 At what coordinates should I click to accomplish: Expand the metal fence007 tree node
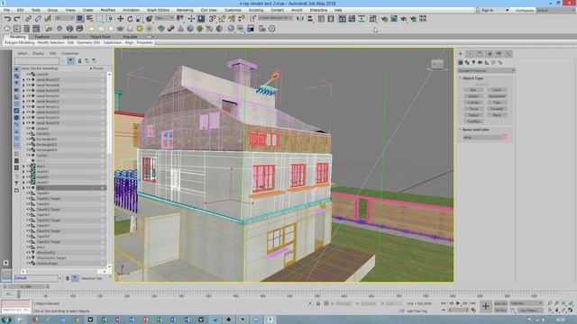[23, 80]
